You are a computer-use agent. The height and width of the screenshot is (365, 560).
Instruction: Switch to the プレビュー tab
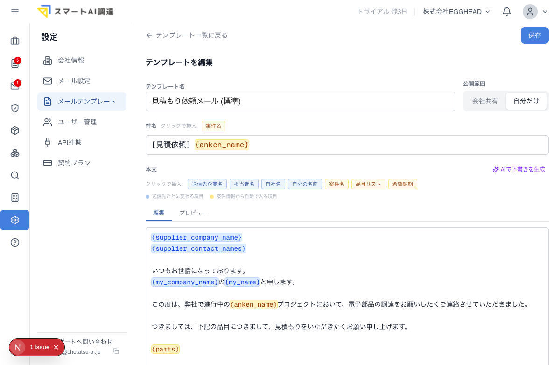click(193, 213)
